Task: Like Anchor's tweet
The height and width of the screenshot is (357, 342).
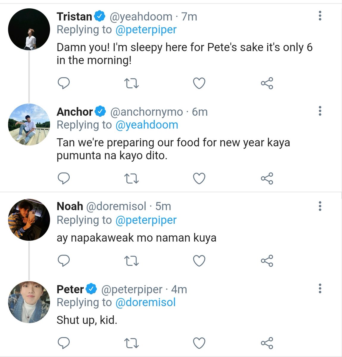Action: (199, 178)
